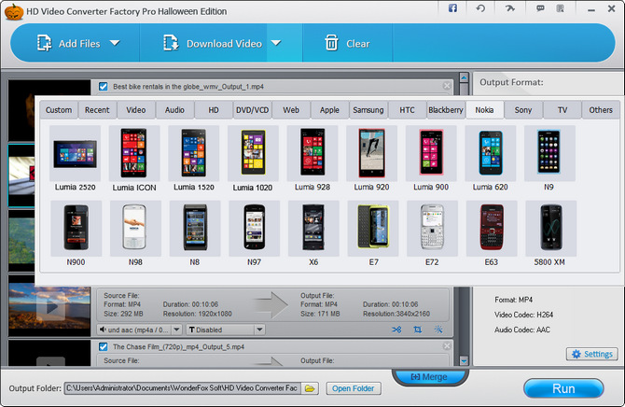
Task: Choose the Nokia X6 preset
Action: click(313, 233)
